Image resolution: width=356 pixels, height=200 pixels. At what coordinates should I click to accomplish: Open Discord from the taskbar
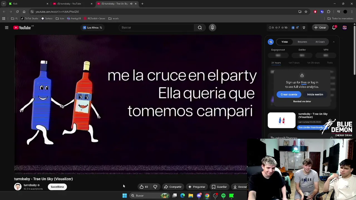click(x=199, y=196)
